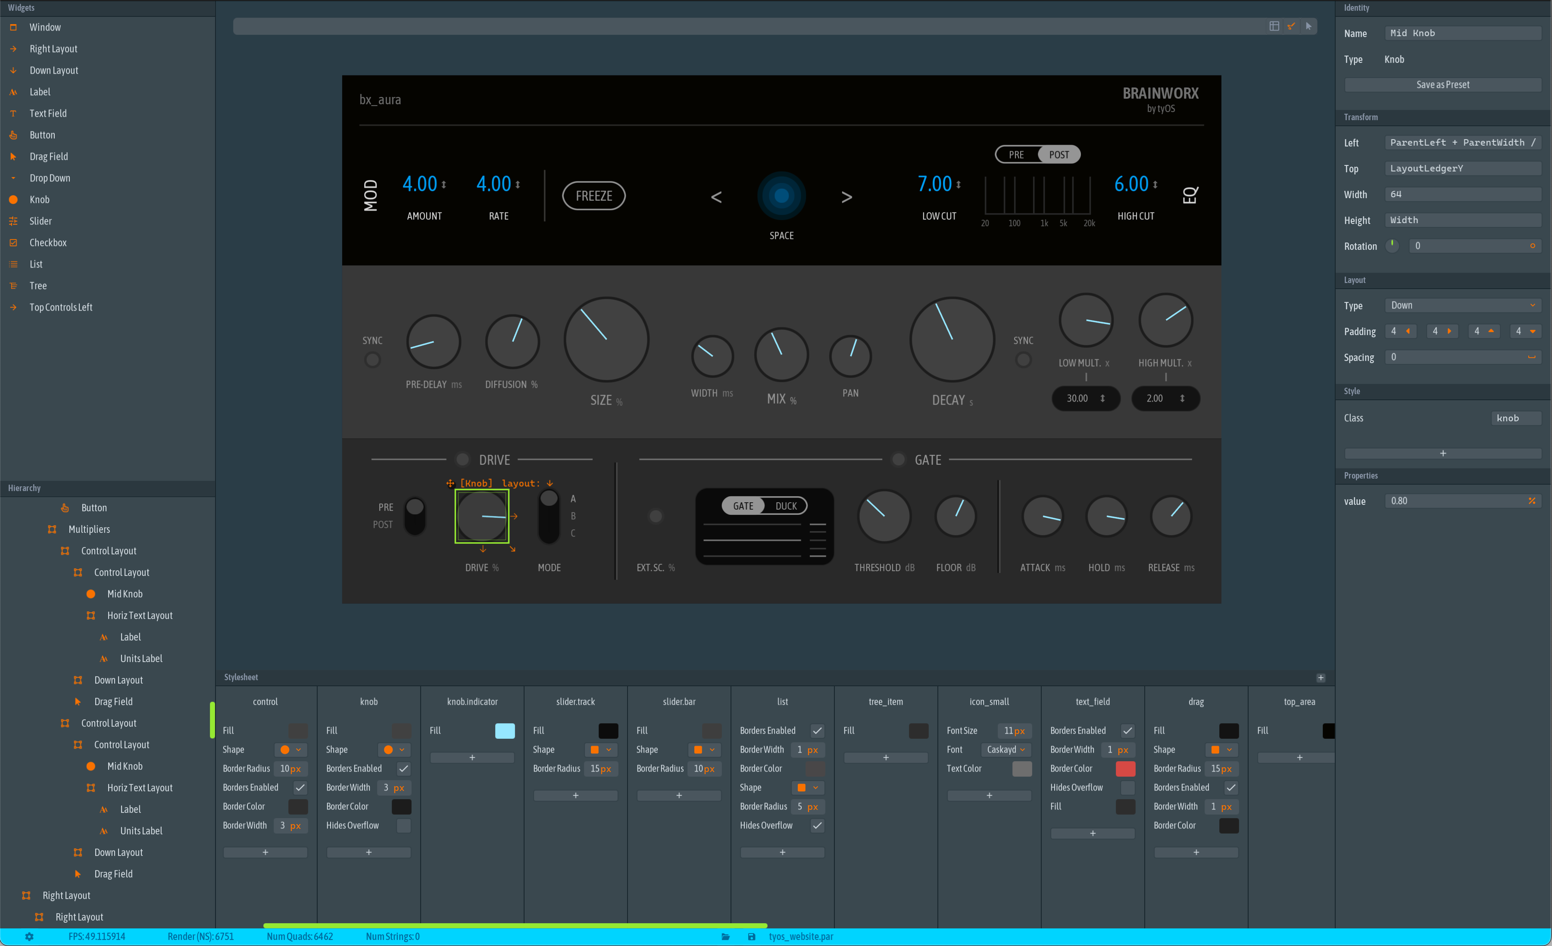Image resolution: width=1552 pixels, height=946 pixels.
Task: Open Shape dropdown in the control style
Action: pyautogui.click(x=291, y=750)
